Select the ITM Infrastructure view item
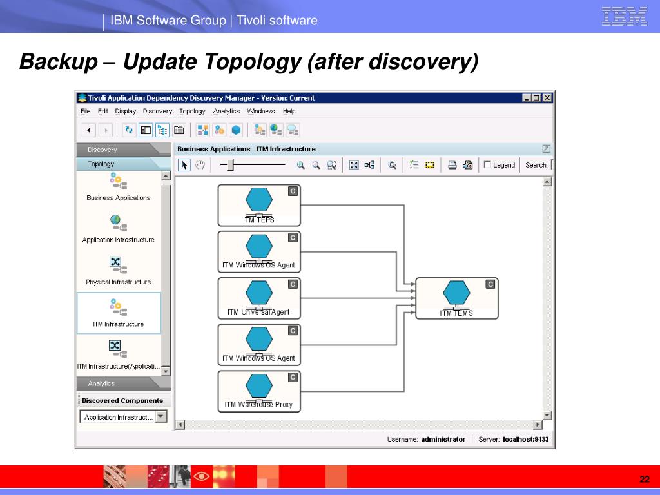The image size is (660, 495). 119,313
